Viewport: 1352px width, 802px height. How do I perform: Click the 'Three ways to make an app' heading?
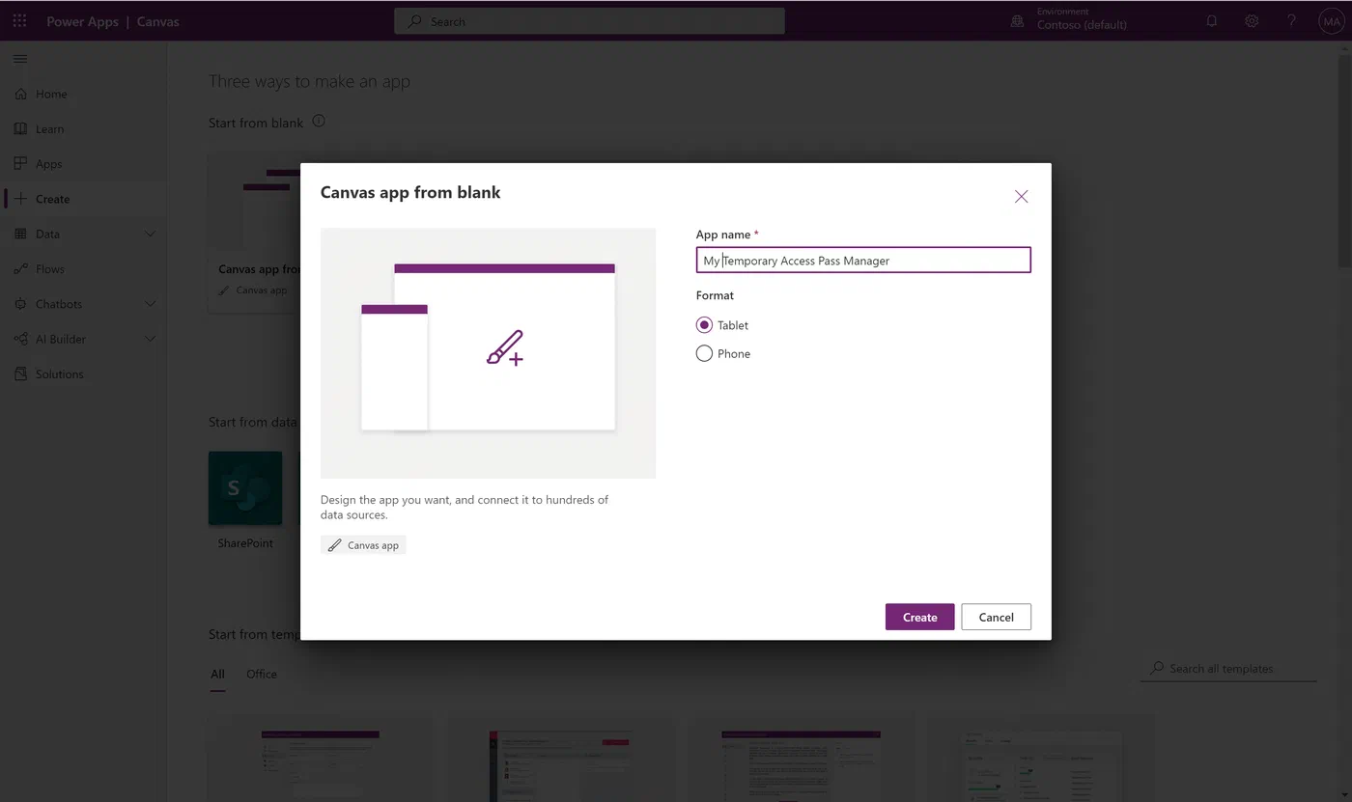[309, 82]
